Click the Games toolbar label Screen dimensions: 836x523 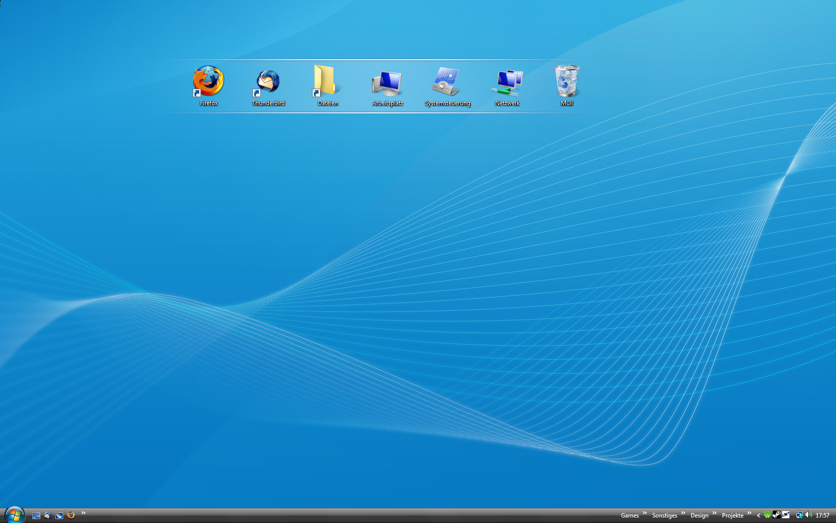629,516
